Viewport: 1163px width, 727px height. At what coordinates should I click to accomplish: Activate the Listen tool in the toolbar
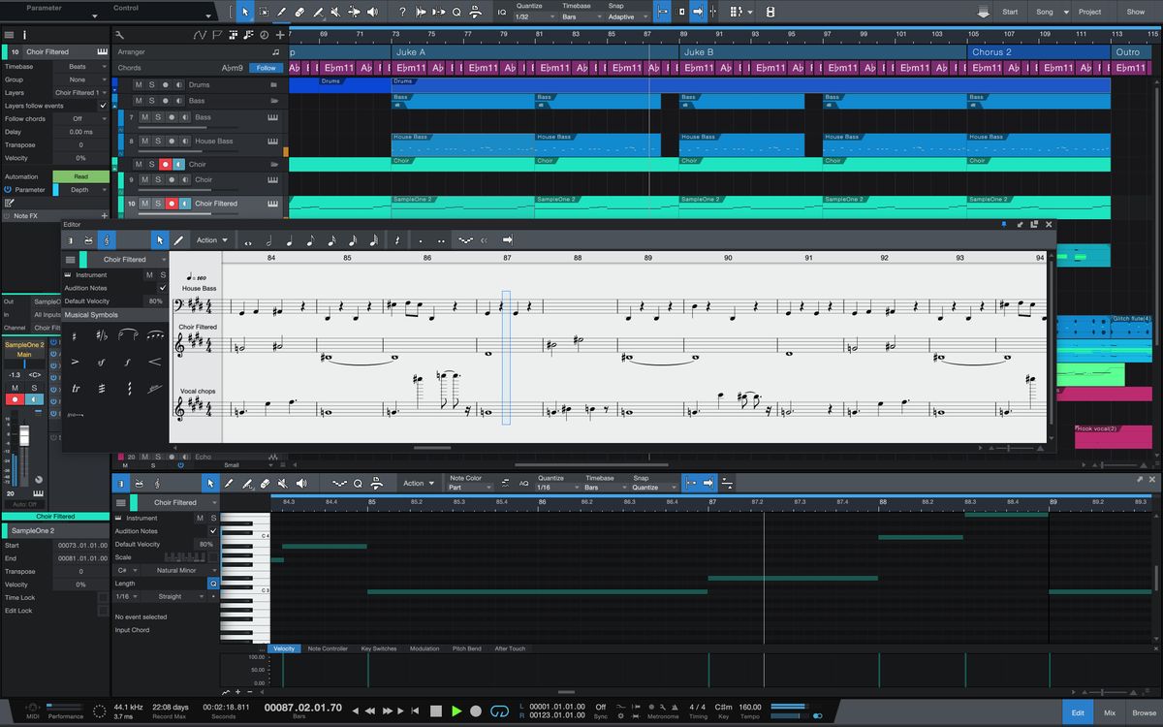(x=372, y=13)
